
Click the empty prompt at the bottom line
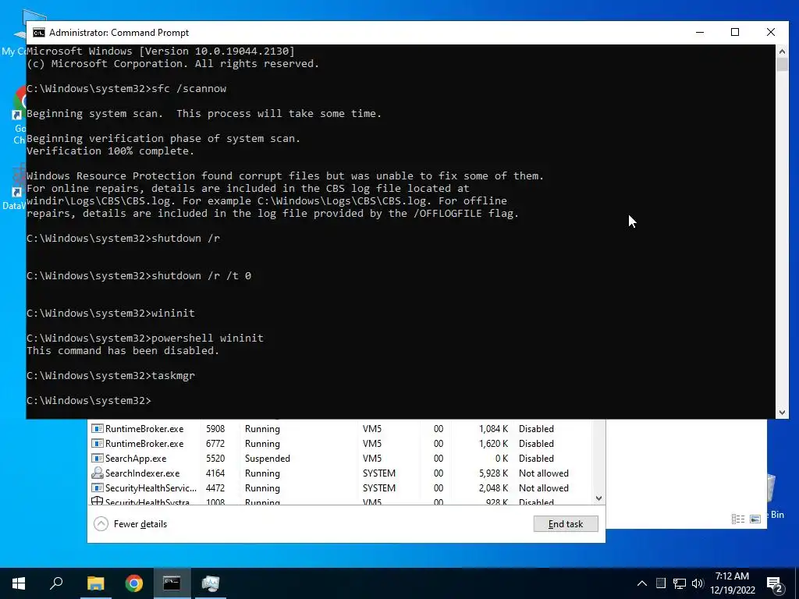[89, 400]
